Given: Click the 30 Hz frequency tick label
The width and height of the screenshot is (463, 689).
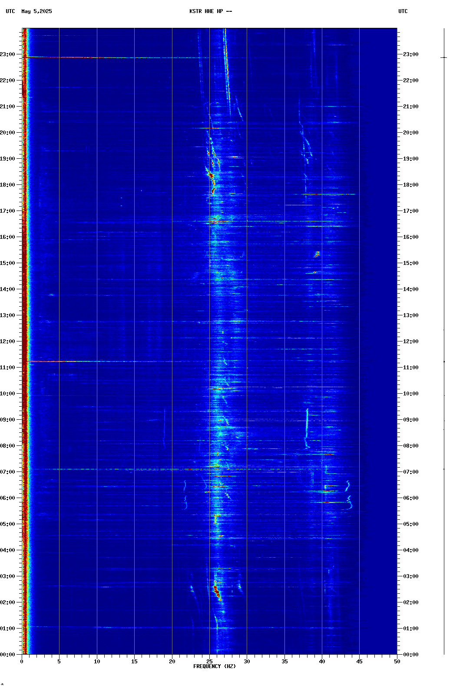Looking at the screenshot, I should [247, 662].
